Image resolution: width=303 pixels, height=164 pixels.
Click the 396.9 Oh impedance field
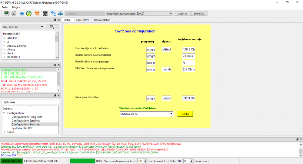188,98
